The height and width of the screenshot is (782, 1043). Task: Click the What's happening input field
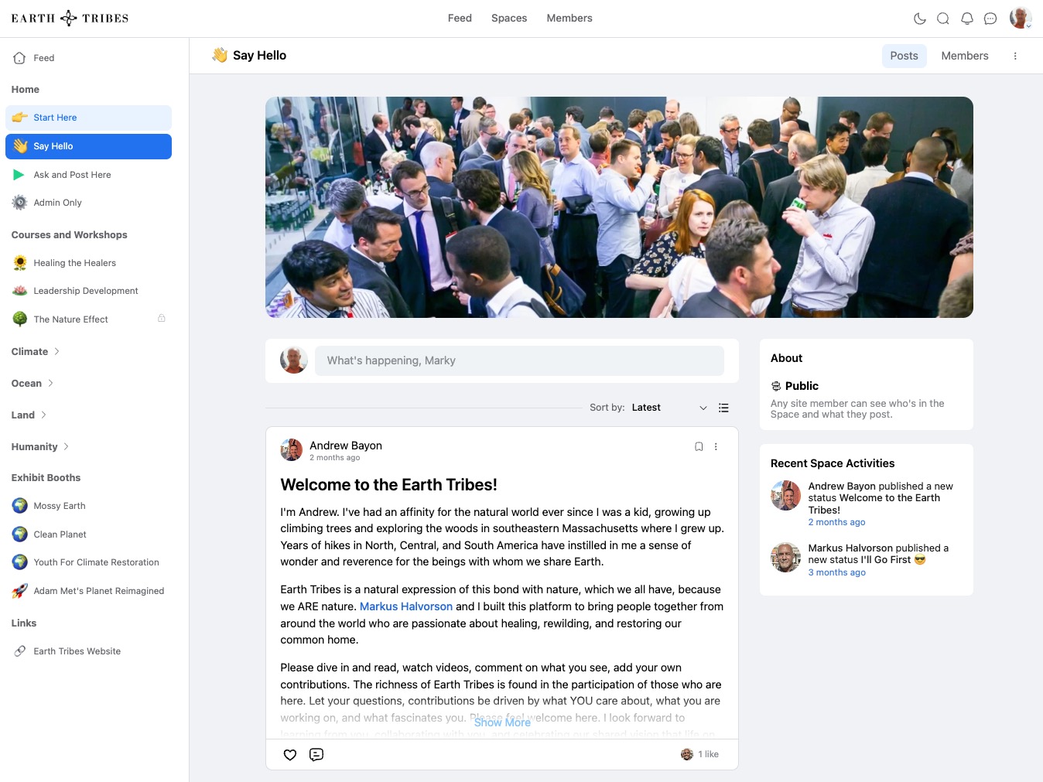[519, 360]
